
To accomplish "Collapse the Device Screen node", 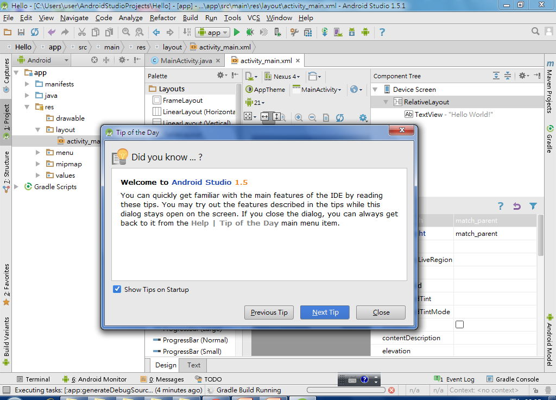I will click(375, 90).
